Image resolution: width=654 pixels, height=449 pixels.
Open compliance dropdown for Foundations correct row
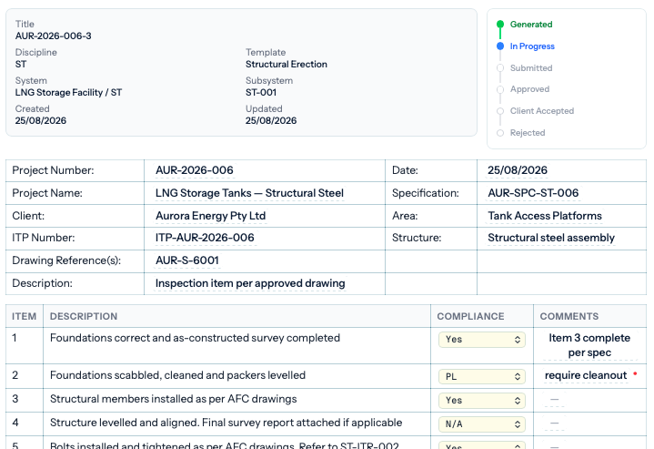click(x=482, y=340)
